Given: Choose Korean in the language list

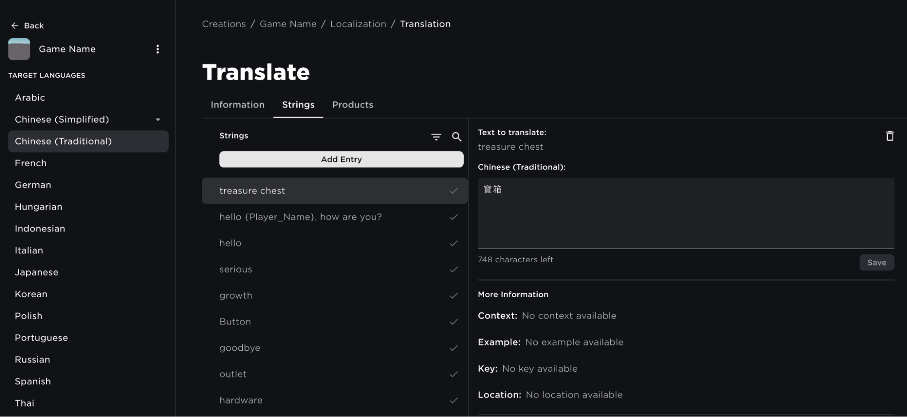Looking at the screenshot, I should click(31, 294).
